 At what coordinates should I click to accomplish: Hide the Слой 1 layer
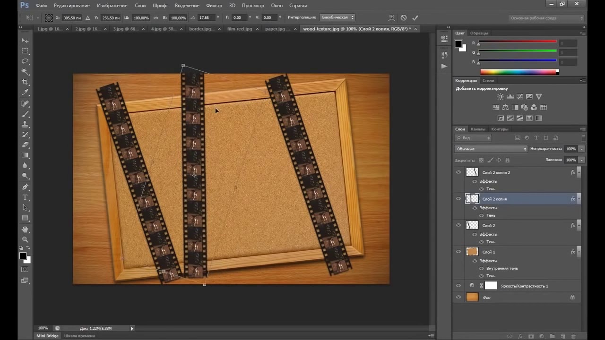coord(458,252)
